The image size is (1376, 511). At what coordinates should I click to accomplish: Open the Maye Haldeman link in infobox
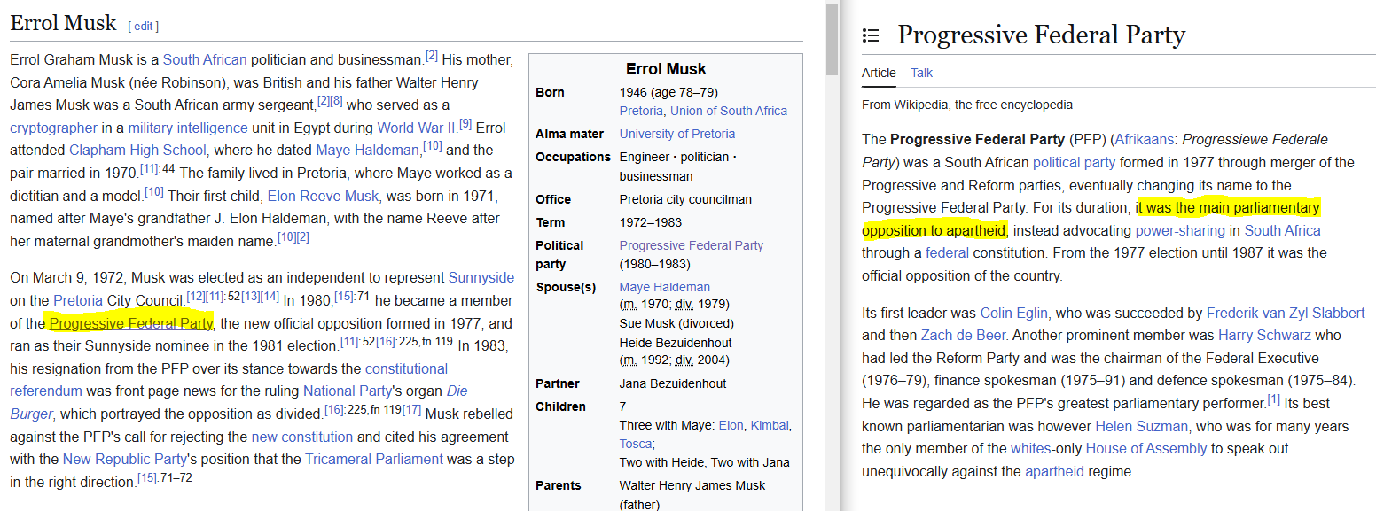tap(665, 287)
